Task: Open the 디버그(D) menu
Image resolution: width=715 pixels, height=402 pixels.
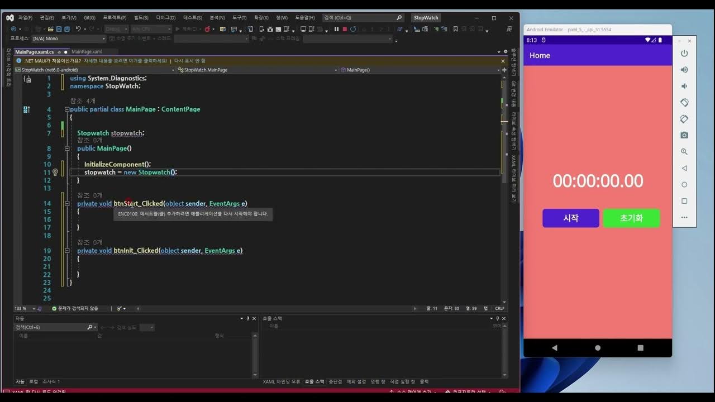Action: click(x=165, y=18)
